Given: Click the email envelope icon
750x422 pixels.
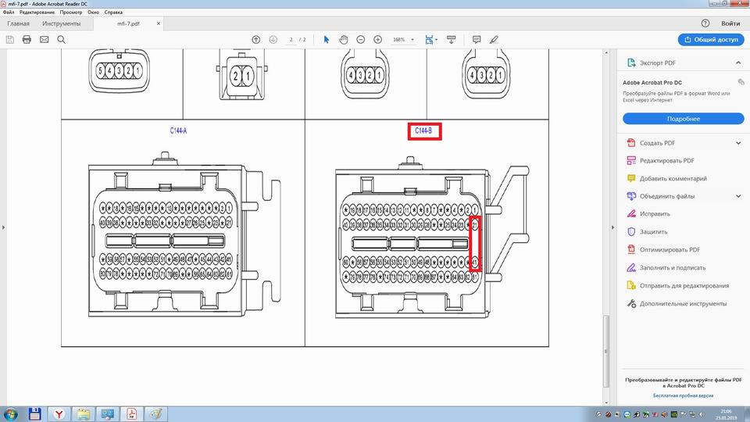Looking at the screenshot, I should 44,39.
